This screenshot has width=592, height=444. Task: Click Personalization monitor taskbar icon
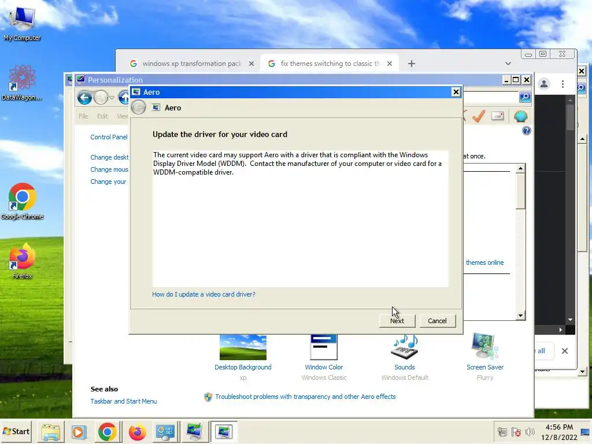[x=194, y=432]
